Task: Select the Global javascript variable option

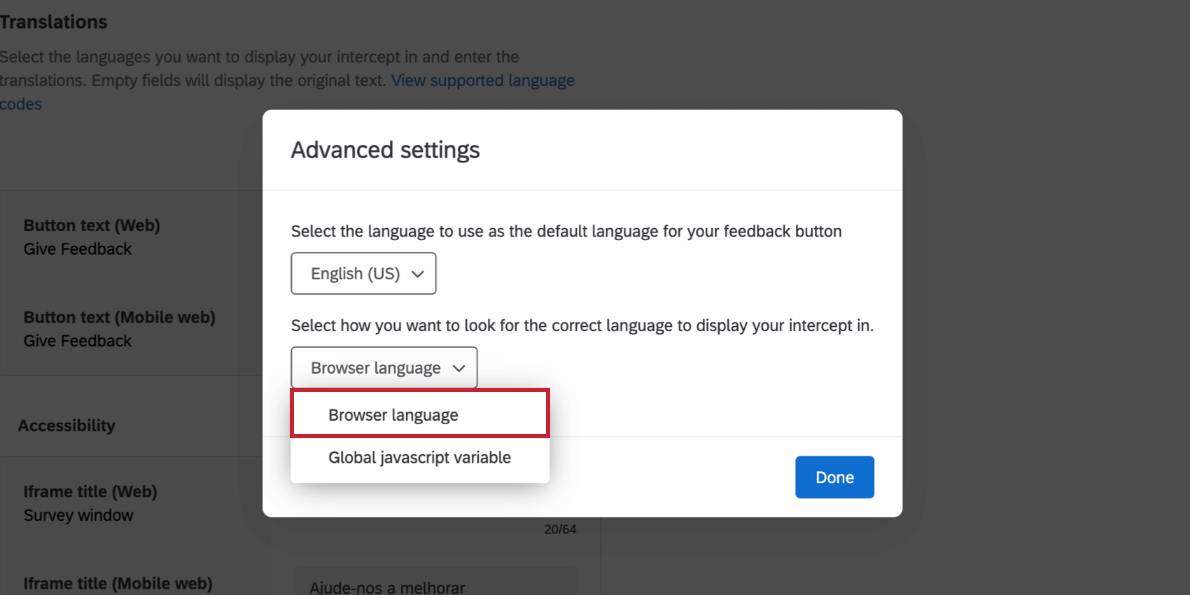Action: pyautogui.click(x=419, y=458)
